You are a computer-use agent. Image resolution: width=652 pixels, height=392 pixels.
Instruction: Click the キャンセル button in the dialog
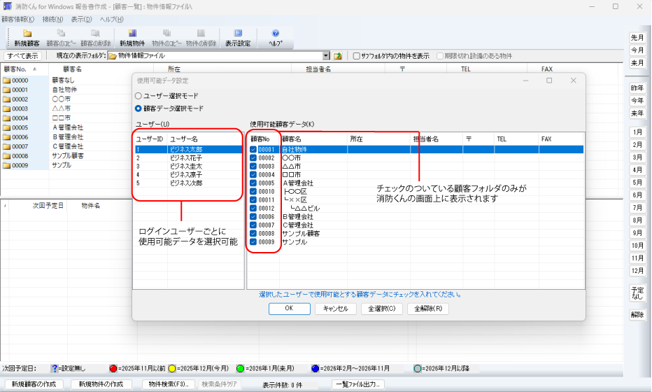pyautogui.click(x=336, y=309)
